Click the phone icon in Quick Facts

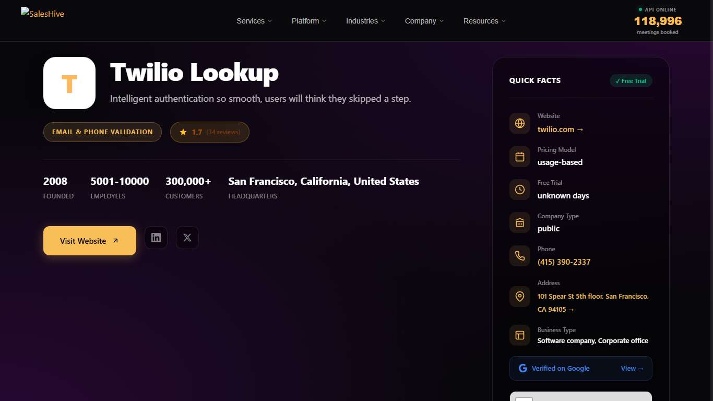click(x=520, y=256)
